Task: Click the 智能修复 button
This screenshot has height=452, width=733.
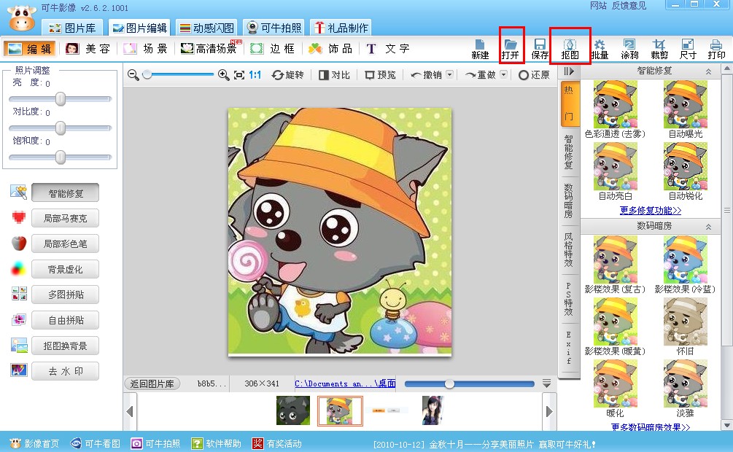Action: click(x=66, y=193)
